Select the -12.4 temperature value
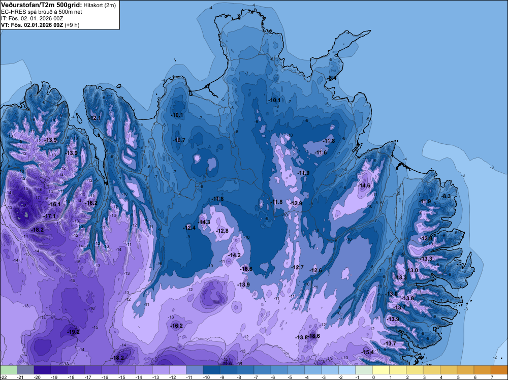Screen dimensions: 508x380 tap(189, 228)
